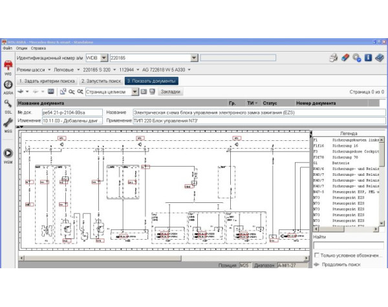Launch the WSM module from sidebar
The width and height of the screenshot is (388, 307).
8,154
